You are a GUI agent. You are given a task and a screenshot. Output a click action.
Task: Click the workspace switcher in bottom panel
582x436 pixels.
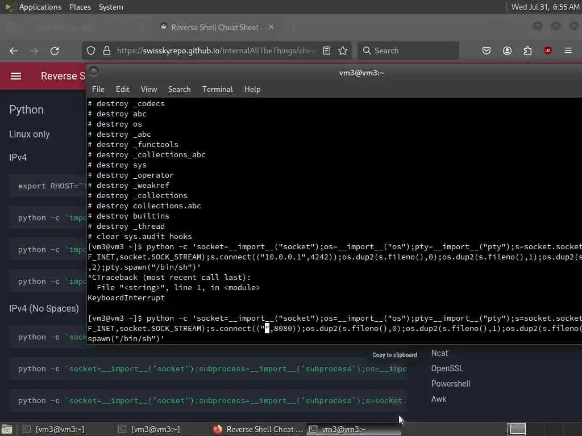[516, 429]
